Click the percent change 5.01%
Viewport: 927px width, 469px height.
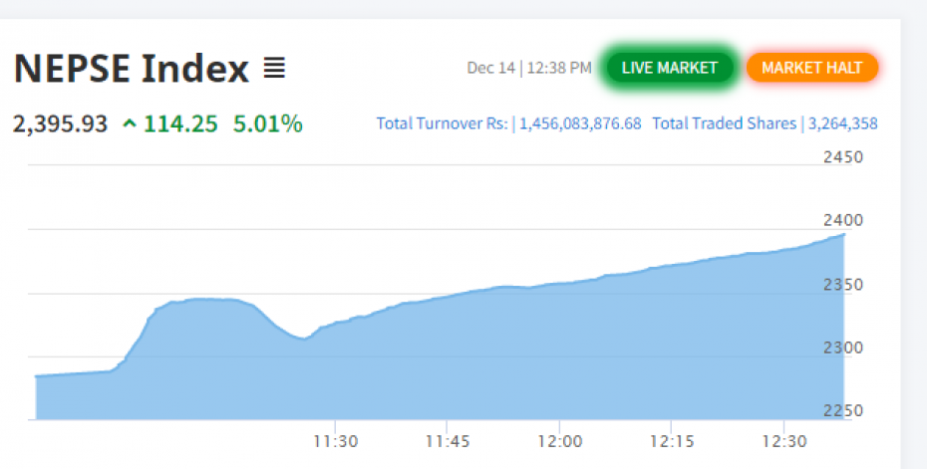coord(268,124)
